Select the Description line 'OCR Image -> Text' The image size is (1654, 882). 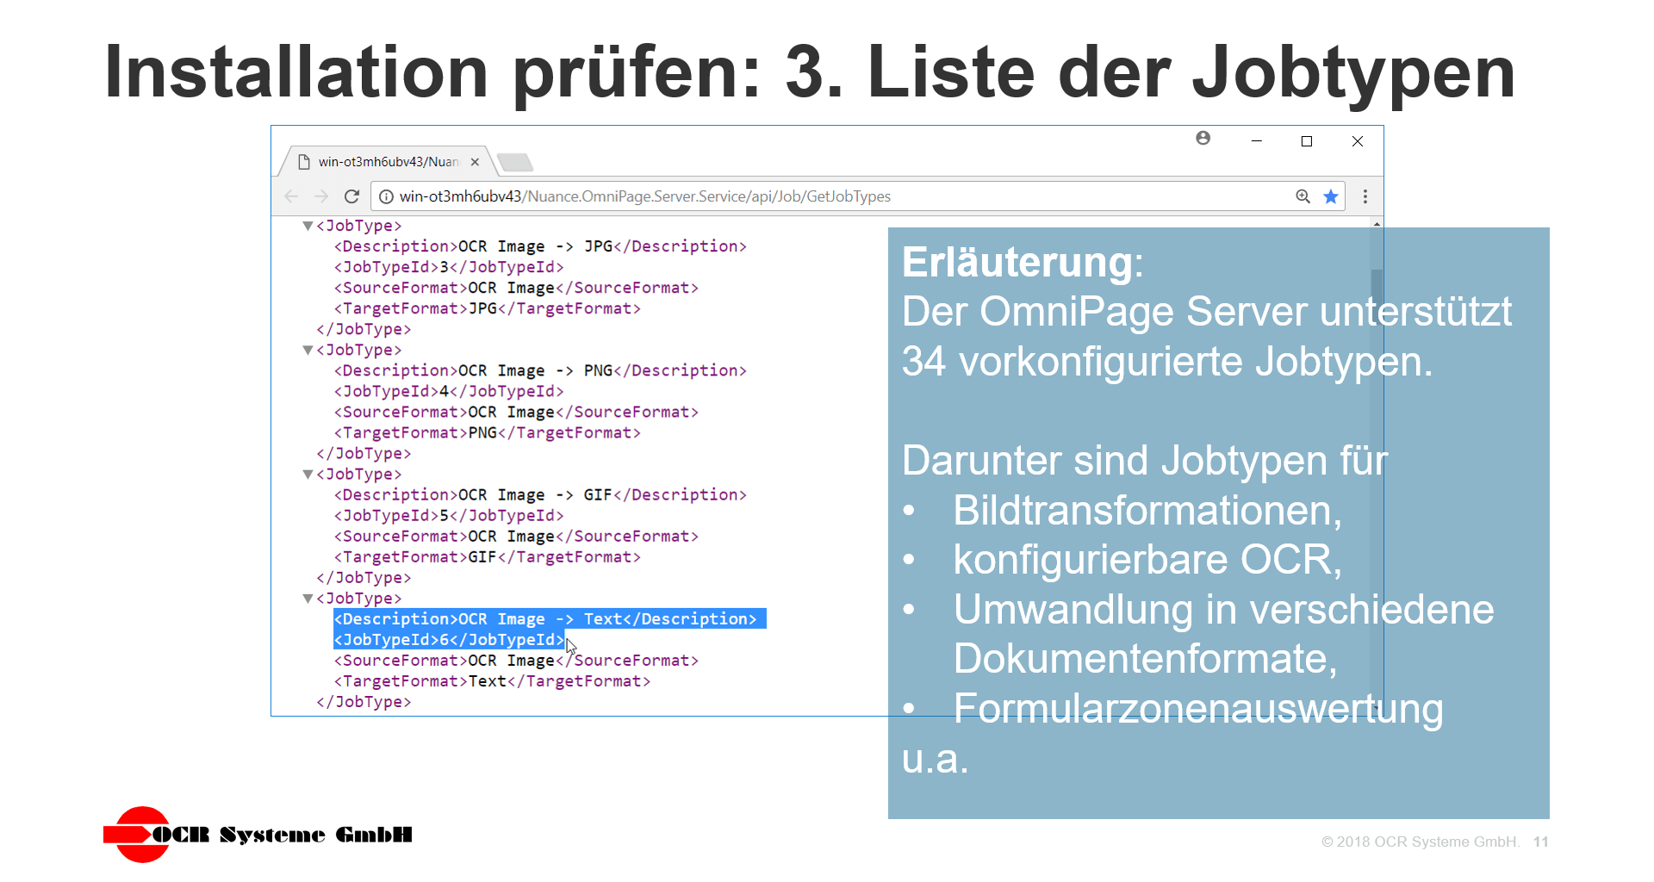549,618
